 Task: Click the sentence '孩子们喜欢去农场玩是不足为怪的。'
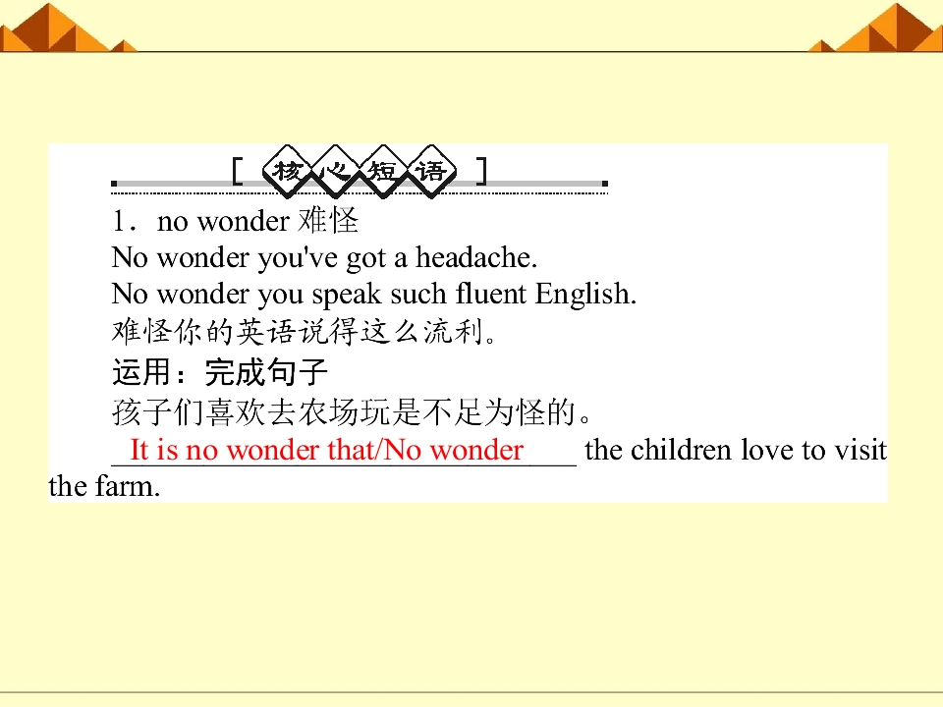(x=353, y=412)
